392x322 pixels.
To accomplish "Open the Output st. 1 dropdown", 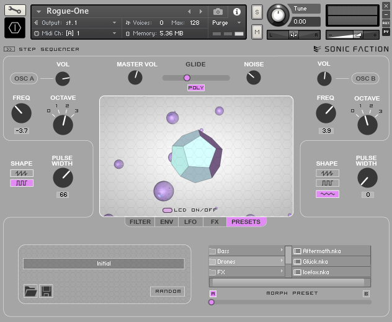I will tap(115, 23).
